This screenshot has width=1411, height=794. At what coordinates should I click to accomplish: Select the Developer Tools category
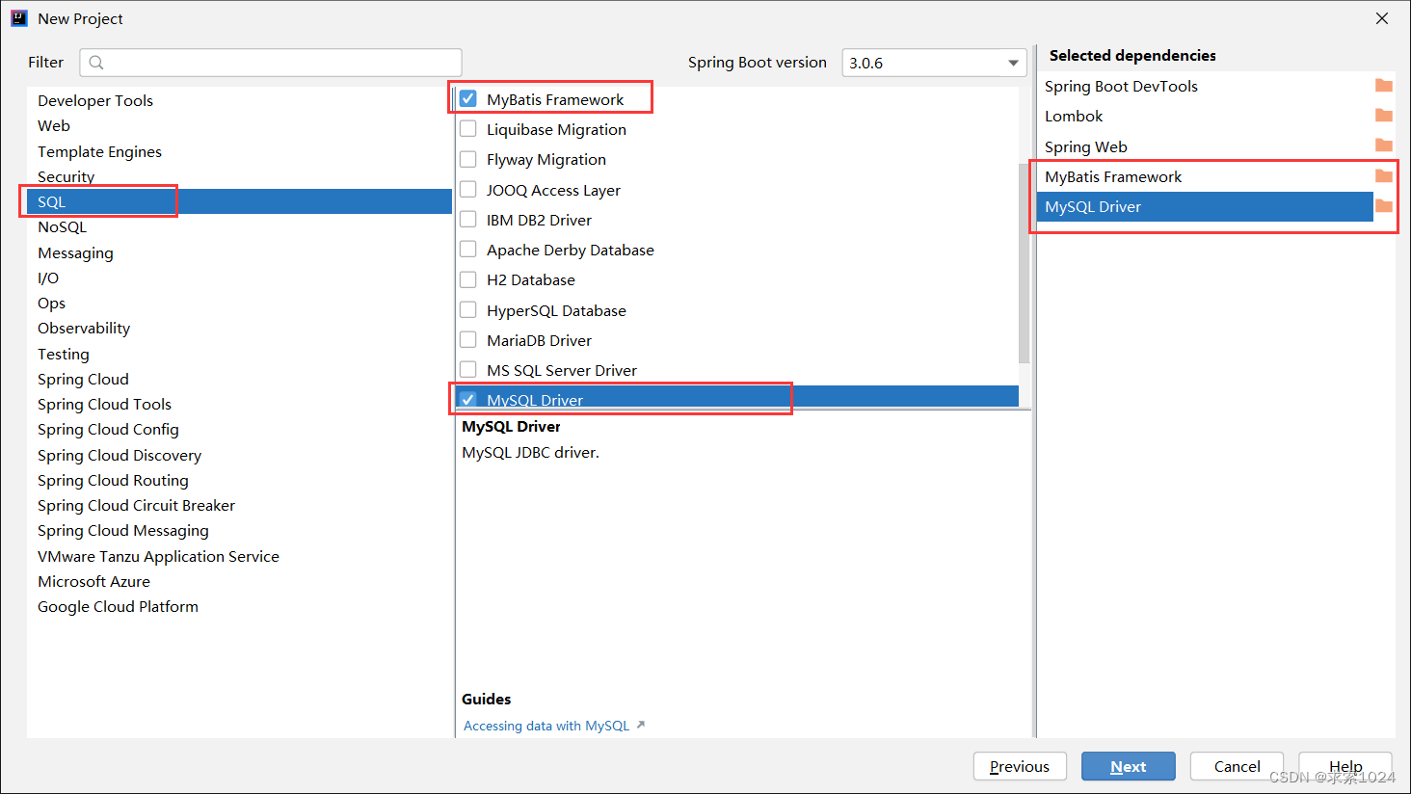coord(239,100)
